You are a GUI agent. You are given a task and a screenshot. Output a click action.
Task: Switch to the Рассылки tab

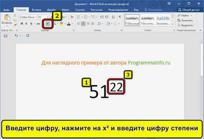point(96,10)
